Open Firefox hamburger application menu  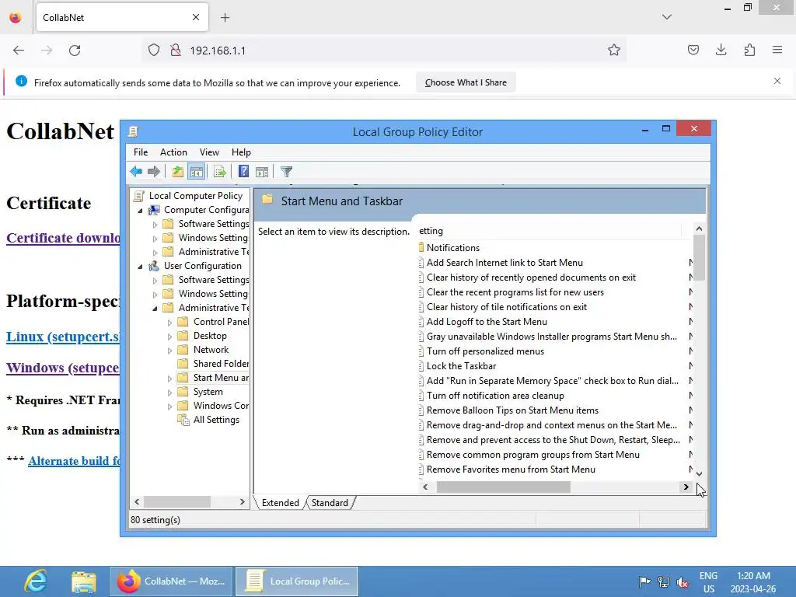[777, 50]
